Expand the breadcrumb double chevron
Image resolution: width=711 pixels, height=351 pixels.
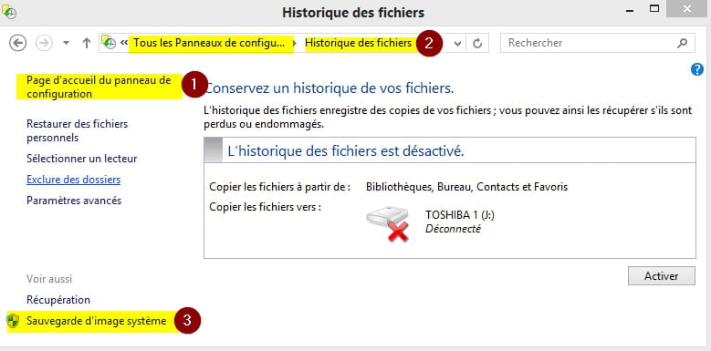click(x=124, y=43)
